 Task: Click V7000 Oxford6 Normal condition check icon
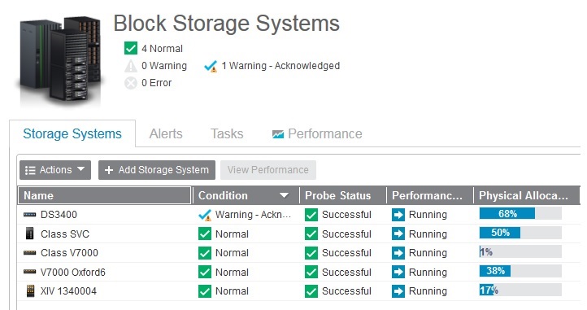[205, 272]
